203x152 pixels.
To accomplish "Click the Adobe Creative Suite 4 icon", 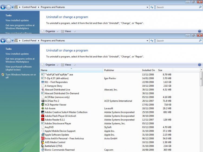I will pos(42,112).
